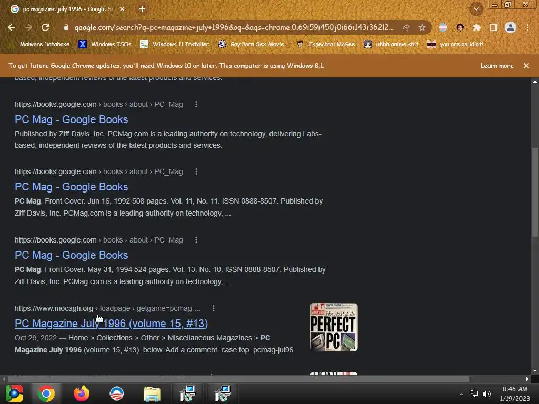Click the PERFECT PC magazine cover thumbnail
This screenshot has width=539, height=404.
point(333,327)
